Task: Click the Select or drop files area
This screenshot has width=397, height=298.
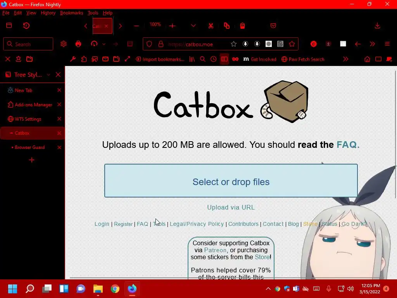Action: point(231,181)
